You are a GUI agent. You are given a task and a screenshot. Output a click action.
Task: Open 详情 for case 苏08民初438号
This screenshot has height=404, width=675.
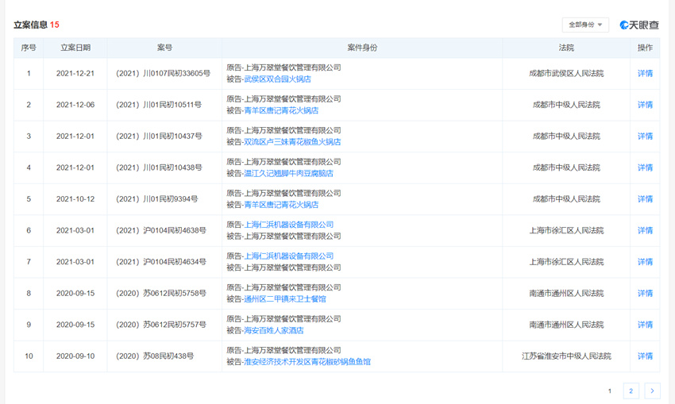pos(645,356)
